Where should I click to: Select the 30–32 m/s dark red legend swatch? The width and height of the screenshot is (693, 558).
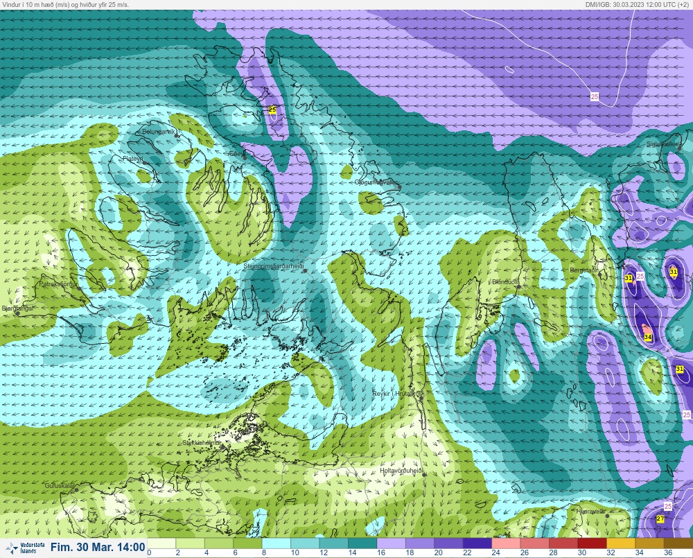click(x=593, y=543)
